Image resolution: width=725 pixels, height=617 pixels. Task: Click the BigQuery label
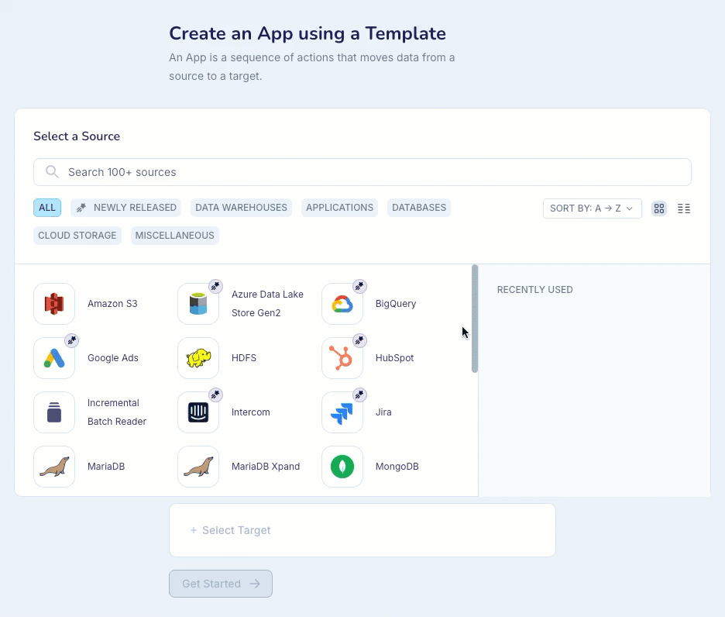pos(396,304)
